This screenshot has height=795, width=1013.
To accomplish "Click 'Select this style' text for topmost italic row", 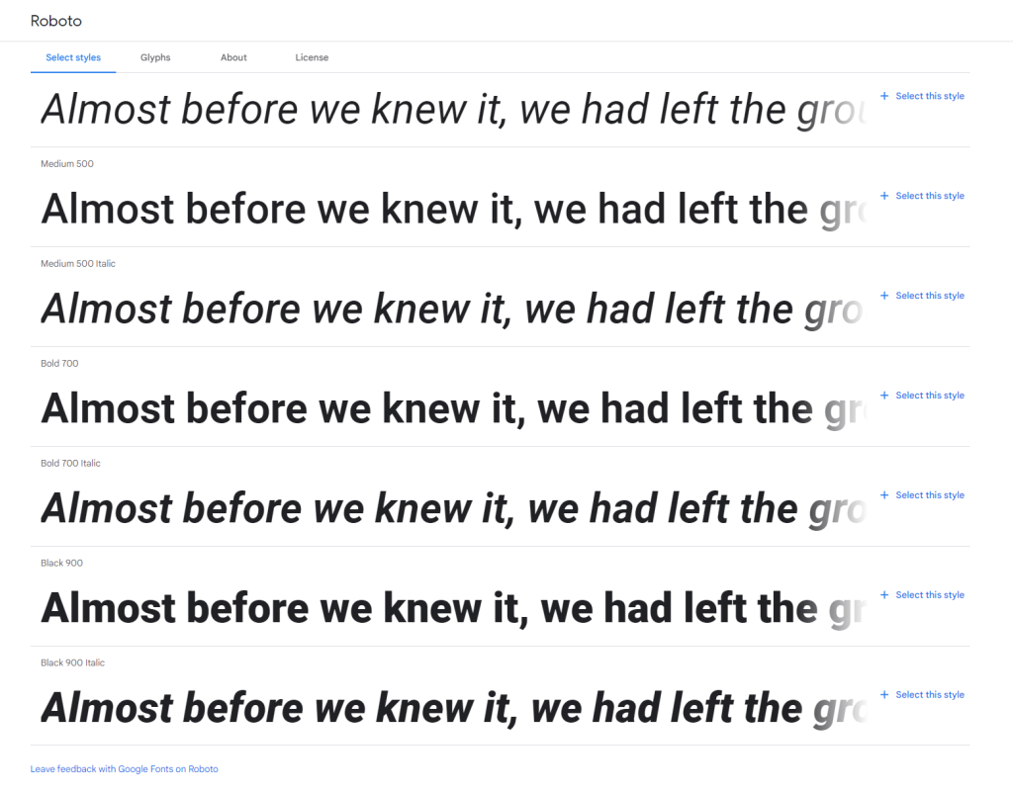I will point(929,96).
